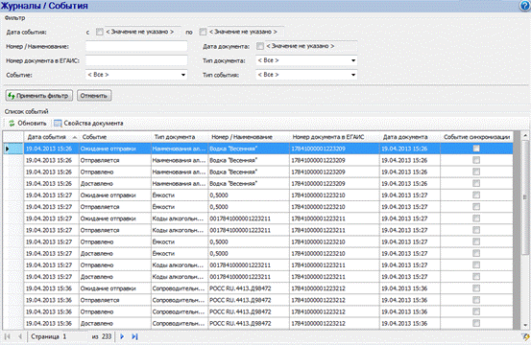Click the 'из 233' page count text
Viewport: 531px width, 345px height.
point(101,336)
